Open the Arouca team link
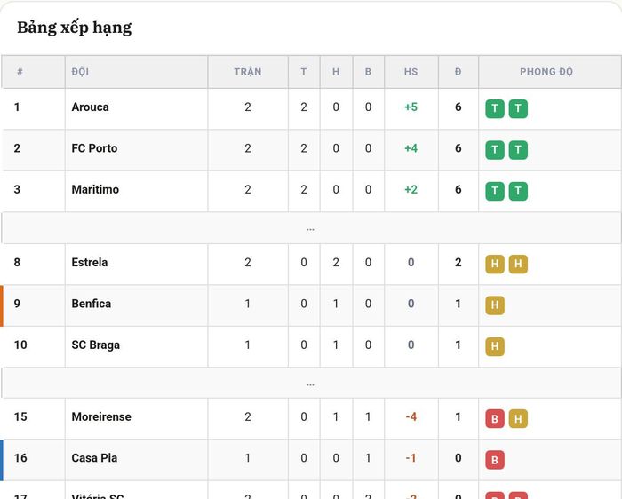Viewport: 622px width, 499px height. pyautogui.click(x=90, y=107)
